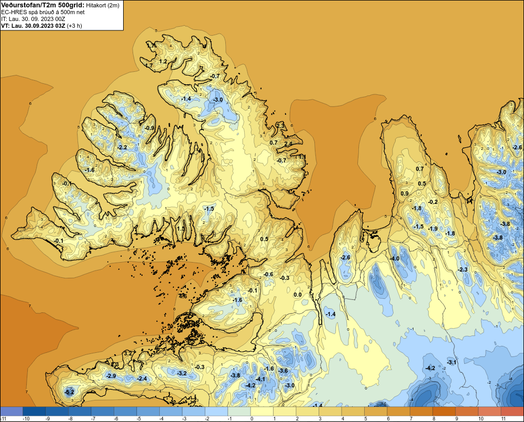
Task: Pick the legend swatch between 7 and 8
Action: pos(421,412)
